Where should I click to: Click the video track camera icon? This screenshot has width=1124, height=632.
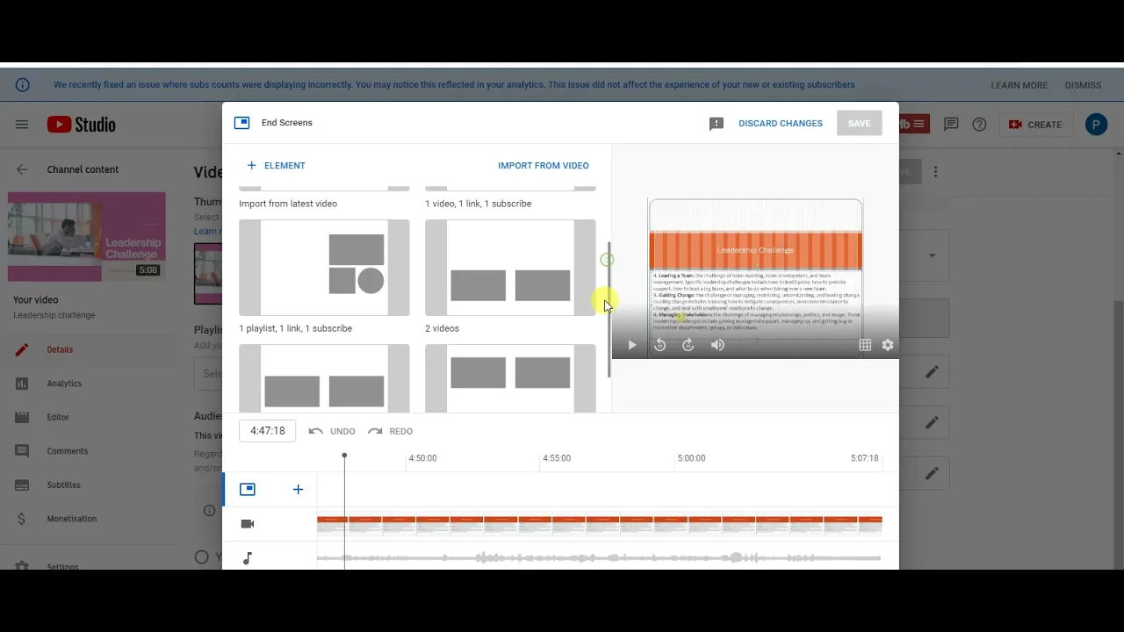(x=248, y=524)
